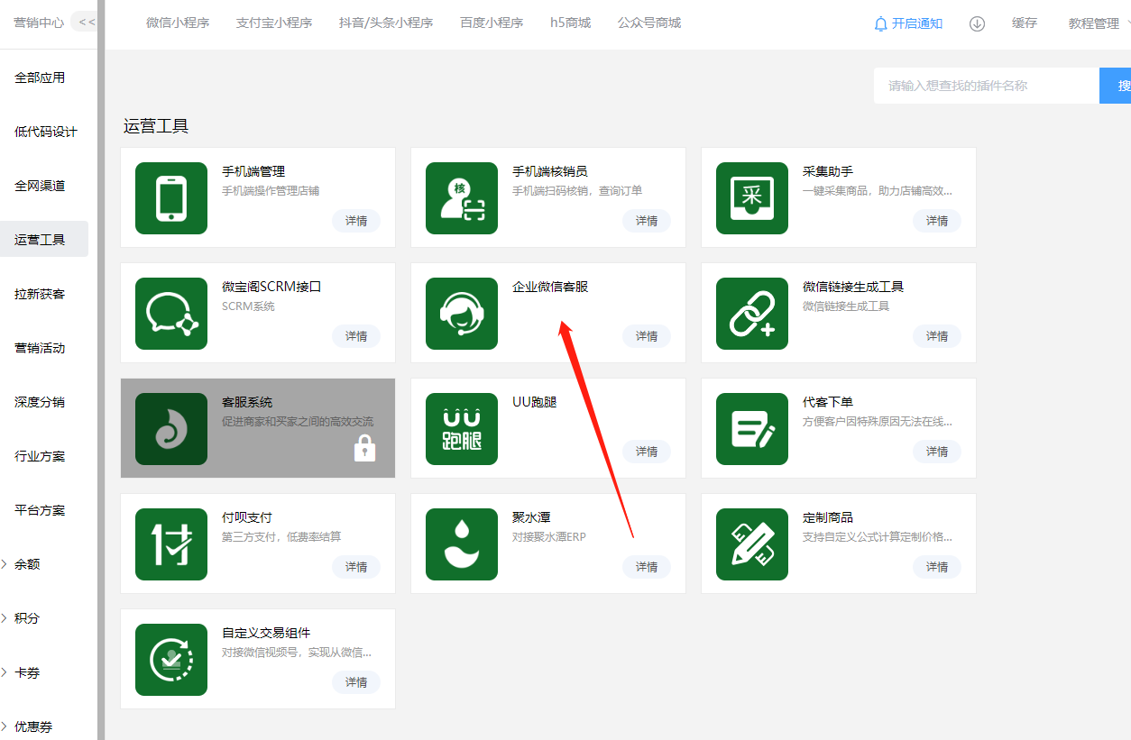Switch to the 微信小程序 tab

178,23
